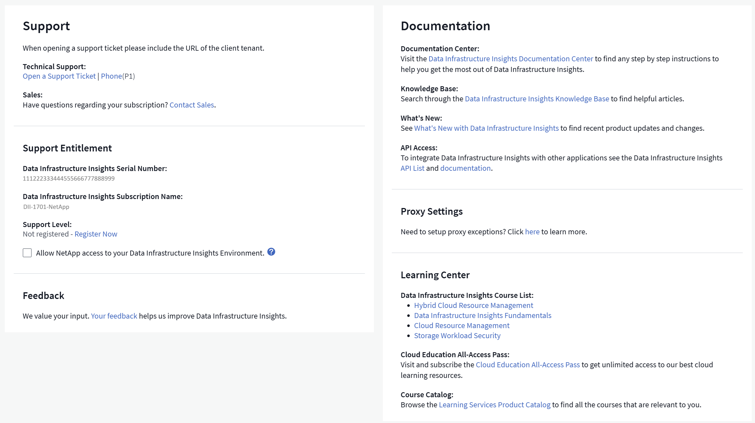This screenshot has height=423, width=755.
Task: Open Data Infrastructure Insights Knowledge Base
Action: (537, 99)
